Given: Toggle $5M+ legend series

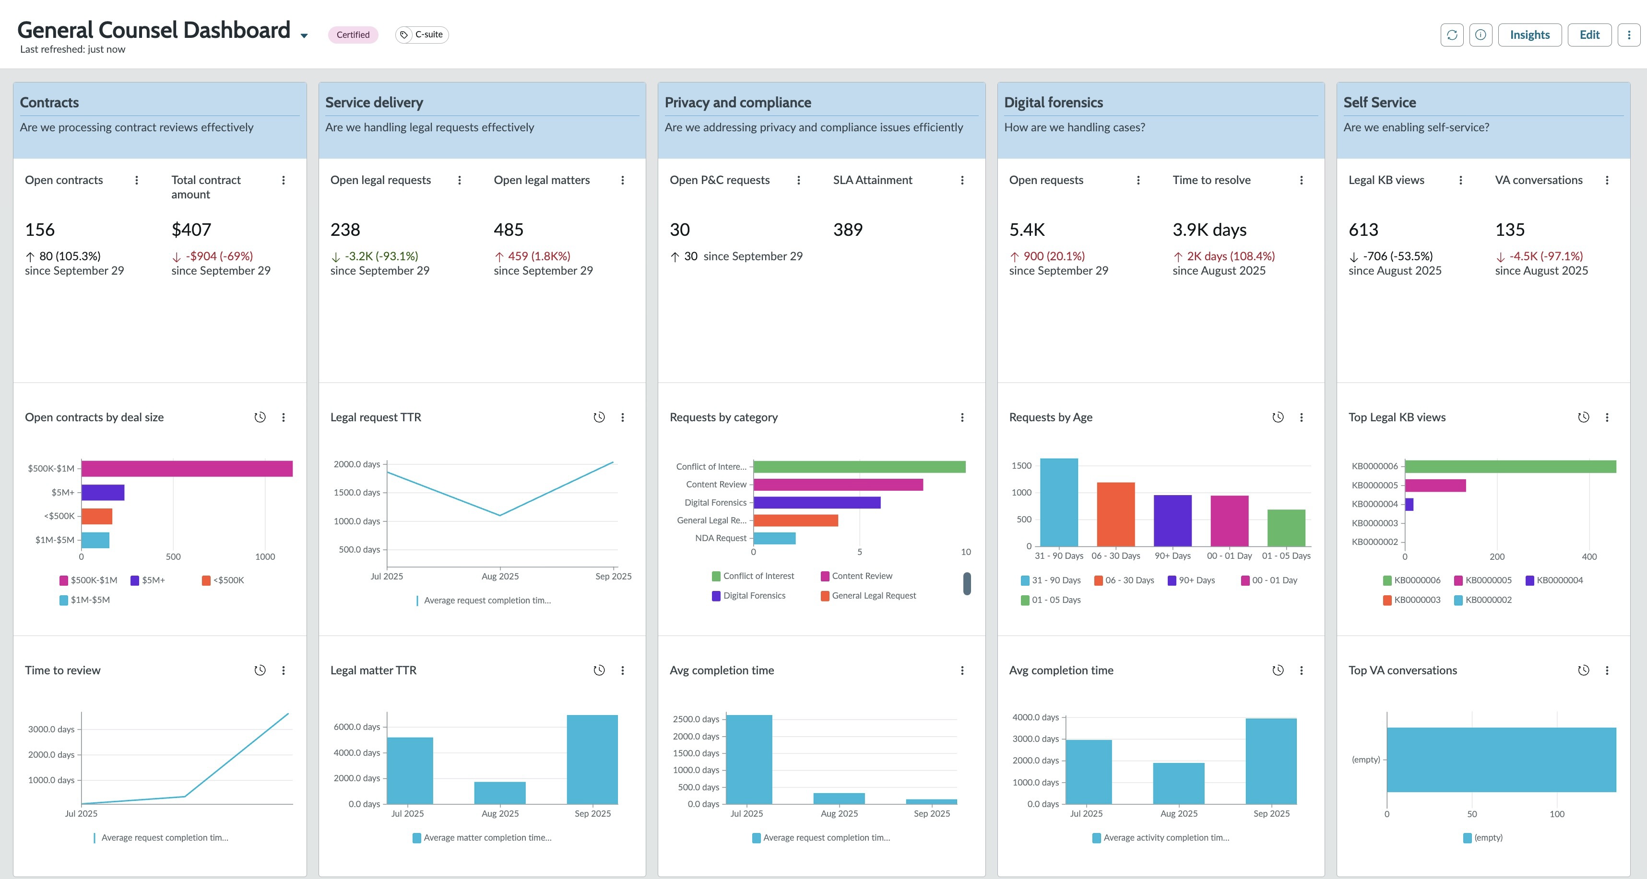Looking at the screenshot, I should click(x=148, y=580).
